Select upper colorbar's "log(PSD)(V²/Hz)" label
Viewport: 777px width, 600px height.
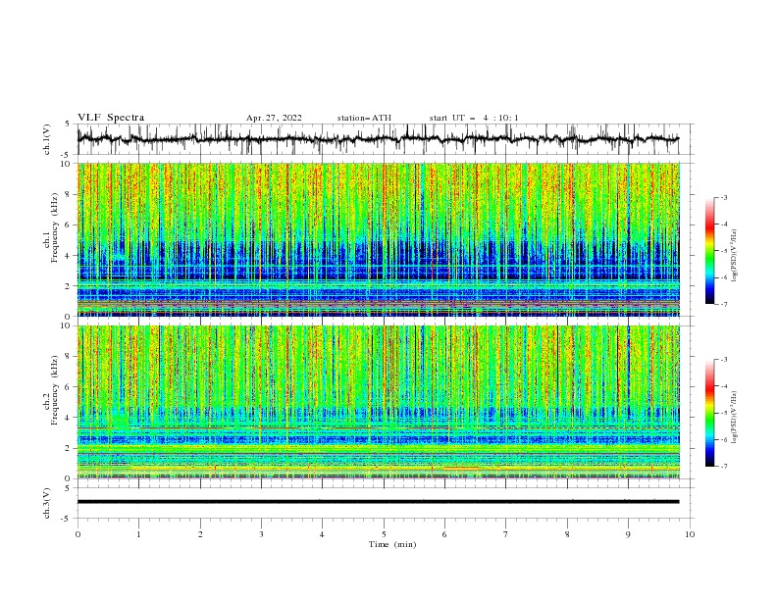(x=734, y=256)
